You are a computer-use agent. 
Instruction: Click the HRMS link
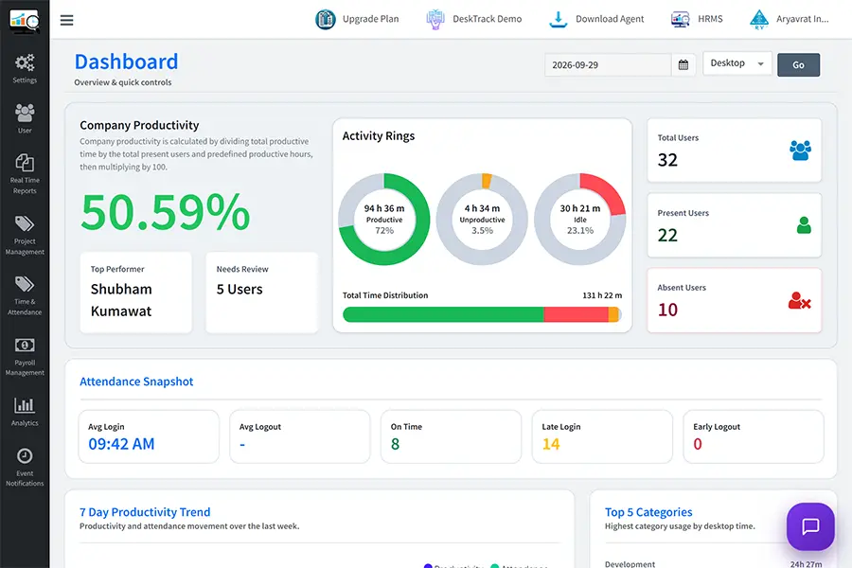pyautogui.click(x=710, y=19)
